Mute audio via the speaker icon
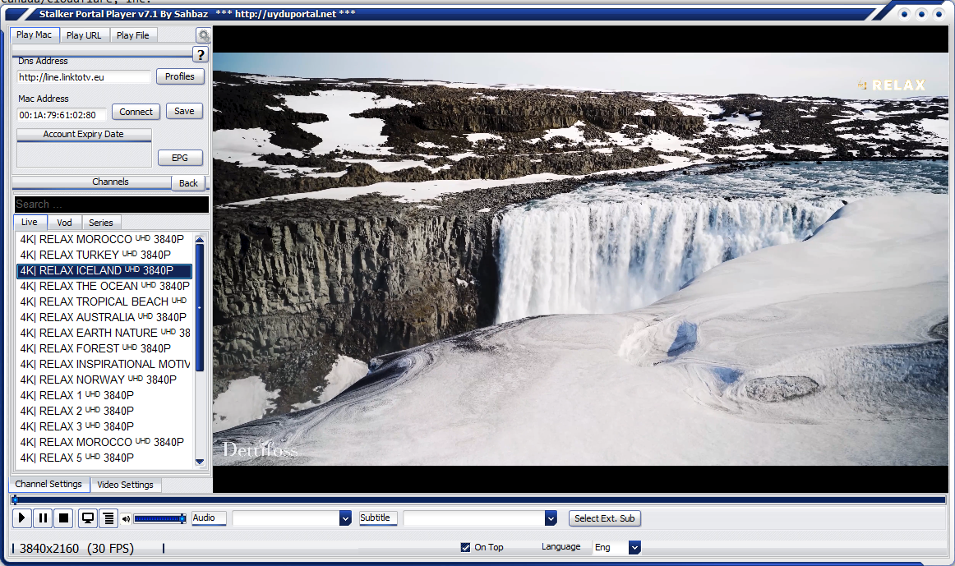Viewport: 955px width, 566px height. tap(126, 519)
